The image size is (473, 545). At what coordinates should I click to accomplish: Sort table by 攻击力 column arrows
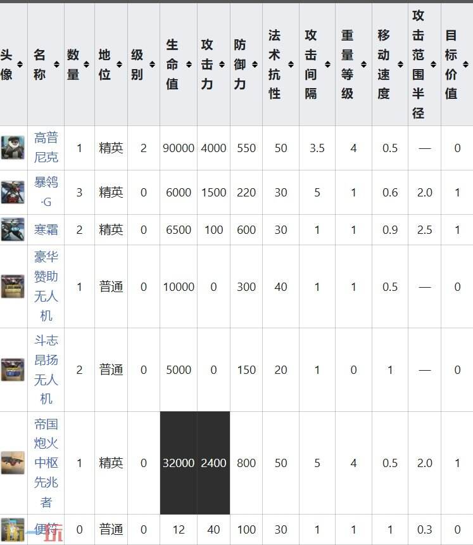[222, 64]
